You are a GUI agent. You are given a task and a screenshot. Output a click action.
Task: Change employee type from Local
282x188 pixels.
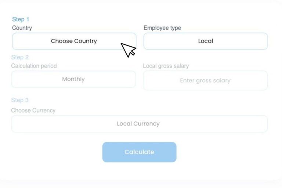pyautogui.click(x=205, y=41)
